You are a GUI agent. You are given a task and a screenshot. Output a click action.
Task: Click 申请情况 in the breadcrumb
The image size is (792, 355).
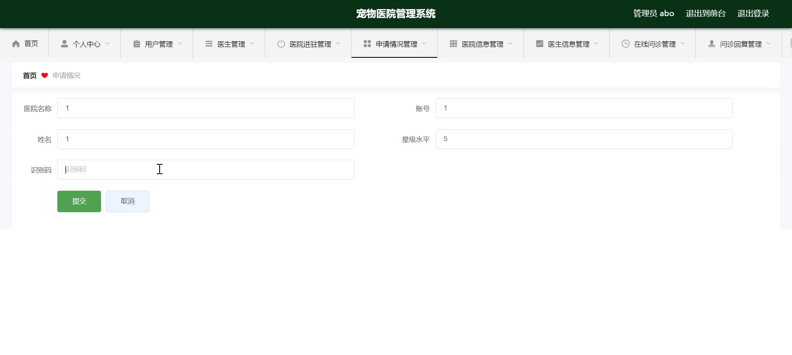click(66, 76)
